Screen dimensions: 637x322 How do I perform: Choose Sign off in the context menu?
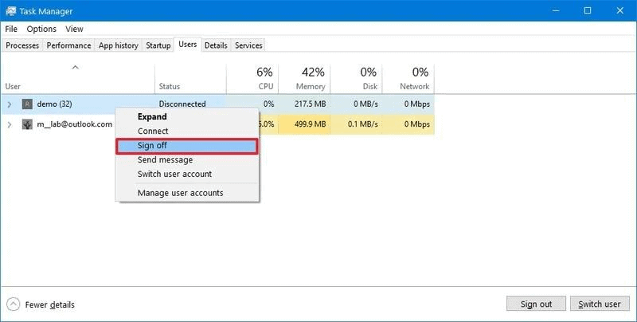pyautogui.click(x=187, y=146)
